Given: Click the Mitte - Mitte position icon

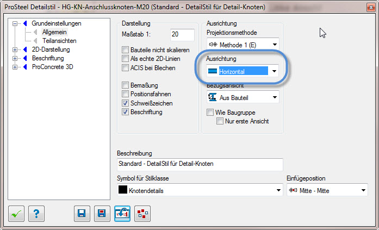Looking at the screenshot, I should [293, 190].
